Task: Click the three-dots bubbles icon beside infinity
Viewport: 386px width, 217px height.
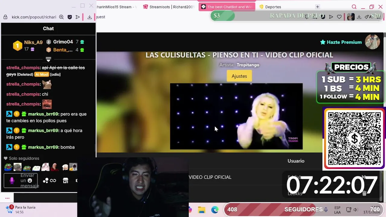Action: click(x=46, y=181)
